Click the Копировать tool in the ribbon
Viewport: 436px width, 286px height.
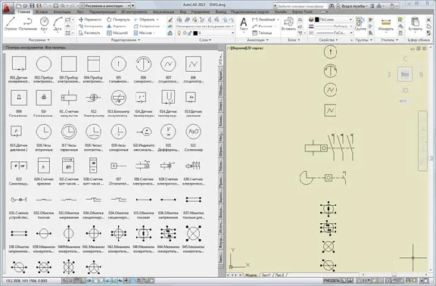point(90,26)
